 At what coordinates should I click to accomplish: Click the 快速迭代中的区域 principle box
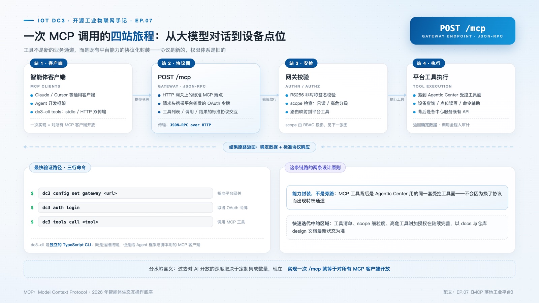click(397, 227)
